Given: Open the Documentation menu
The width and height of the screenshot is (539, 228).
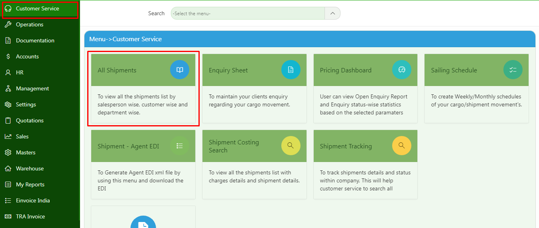Looking at the screenshot, I should point(40,40).
